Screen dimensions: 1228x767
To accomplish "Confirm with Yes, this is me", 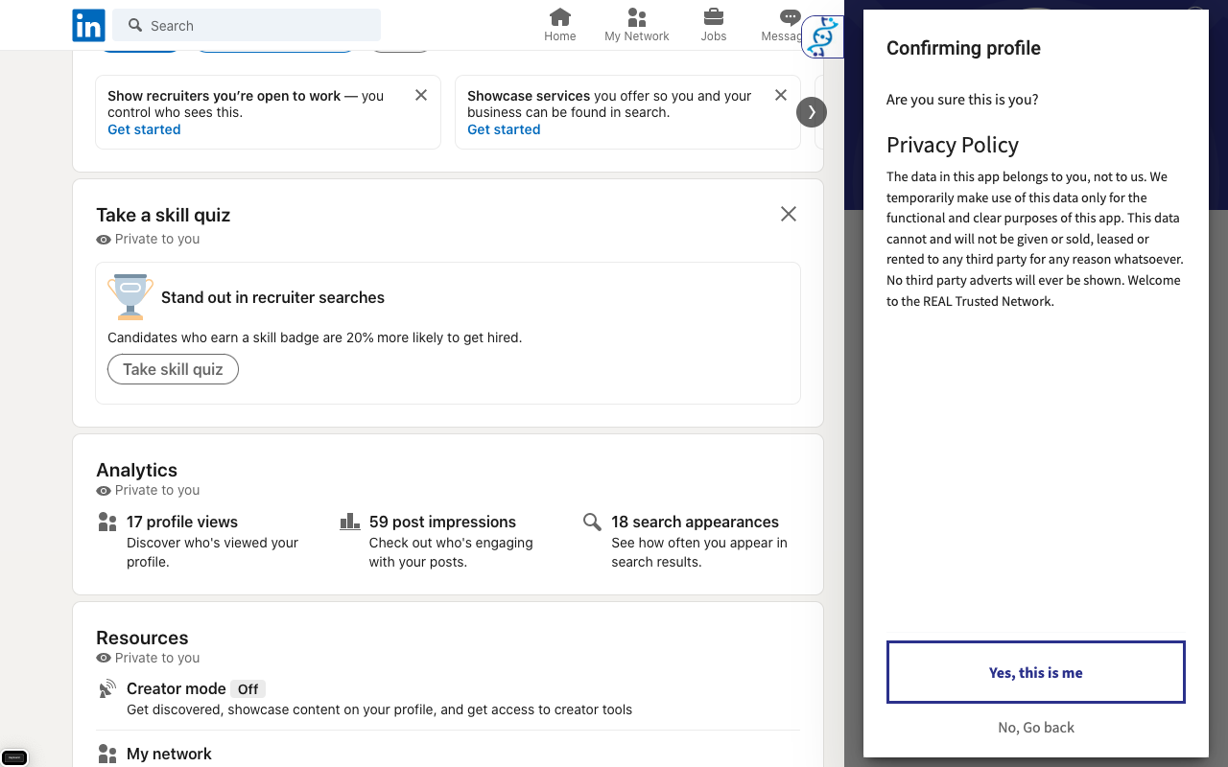I will click(1035, 672).
